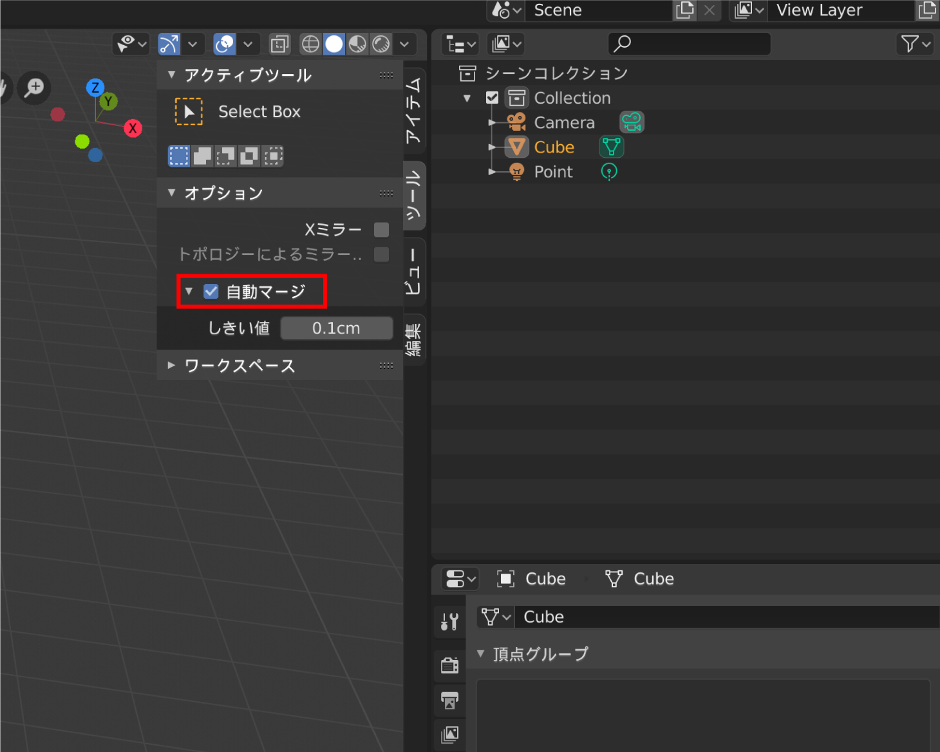The width and height of the screenshot is (940, 752).
Task: Switch to material preview shading
Action: pyautogui.click(x=357, y=44)
